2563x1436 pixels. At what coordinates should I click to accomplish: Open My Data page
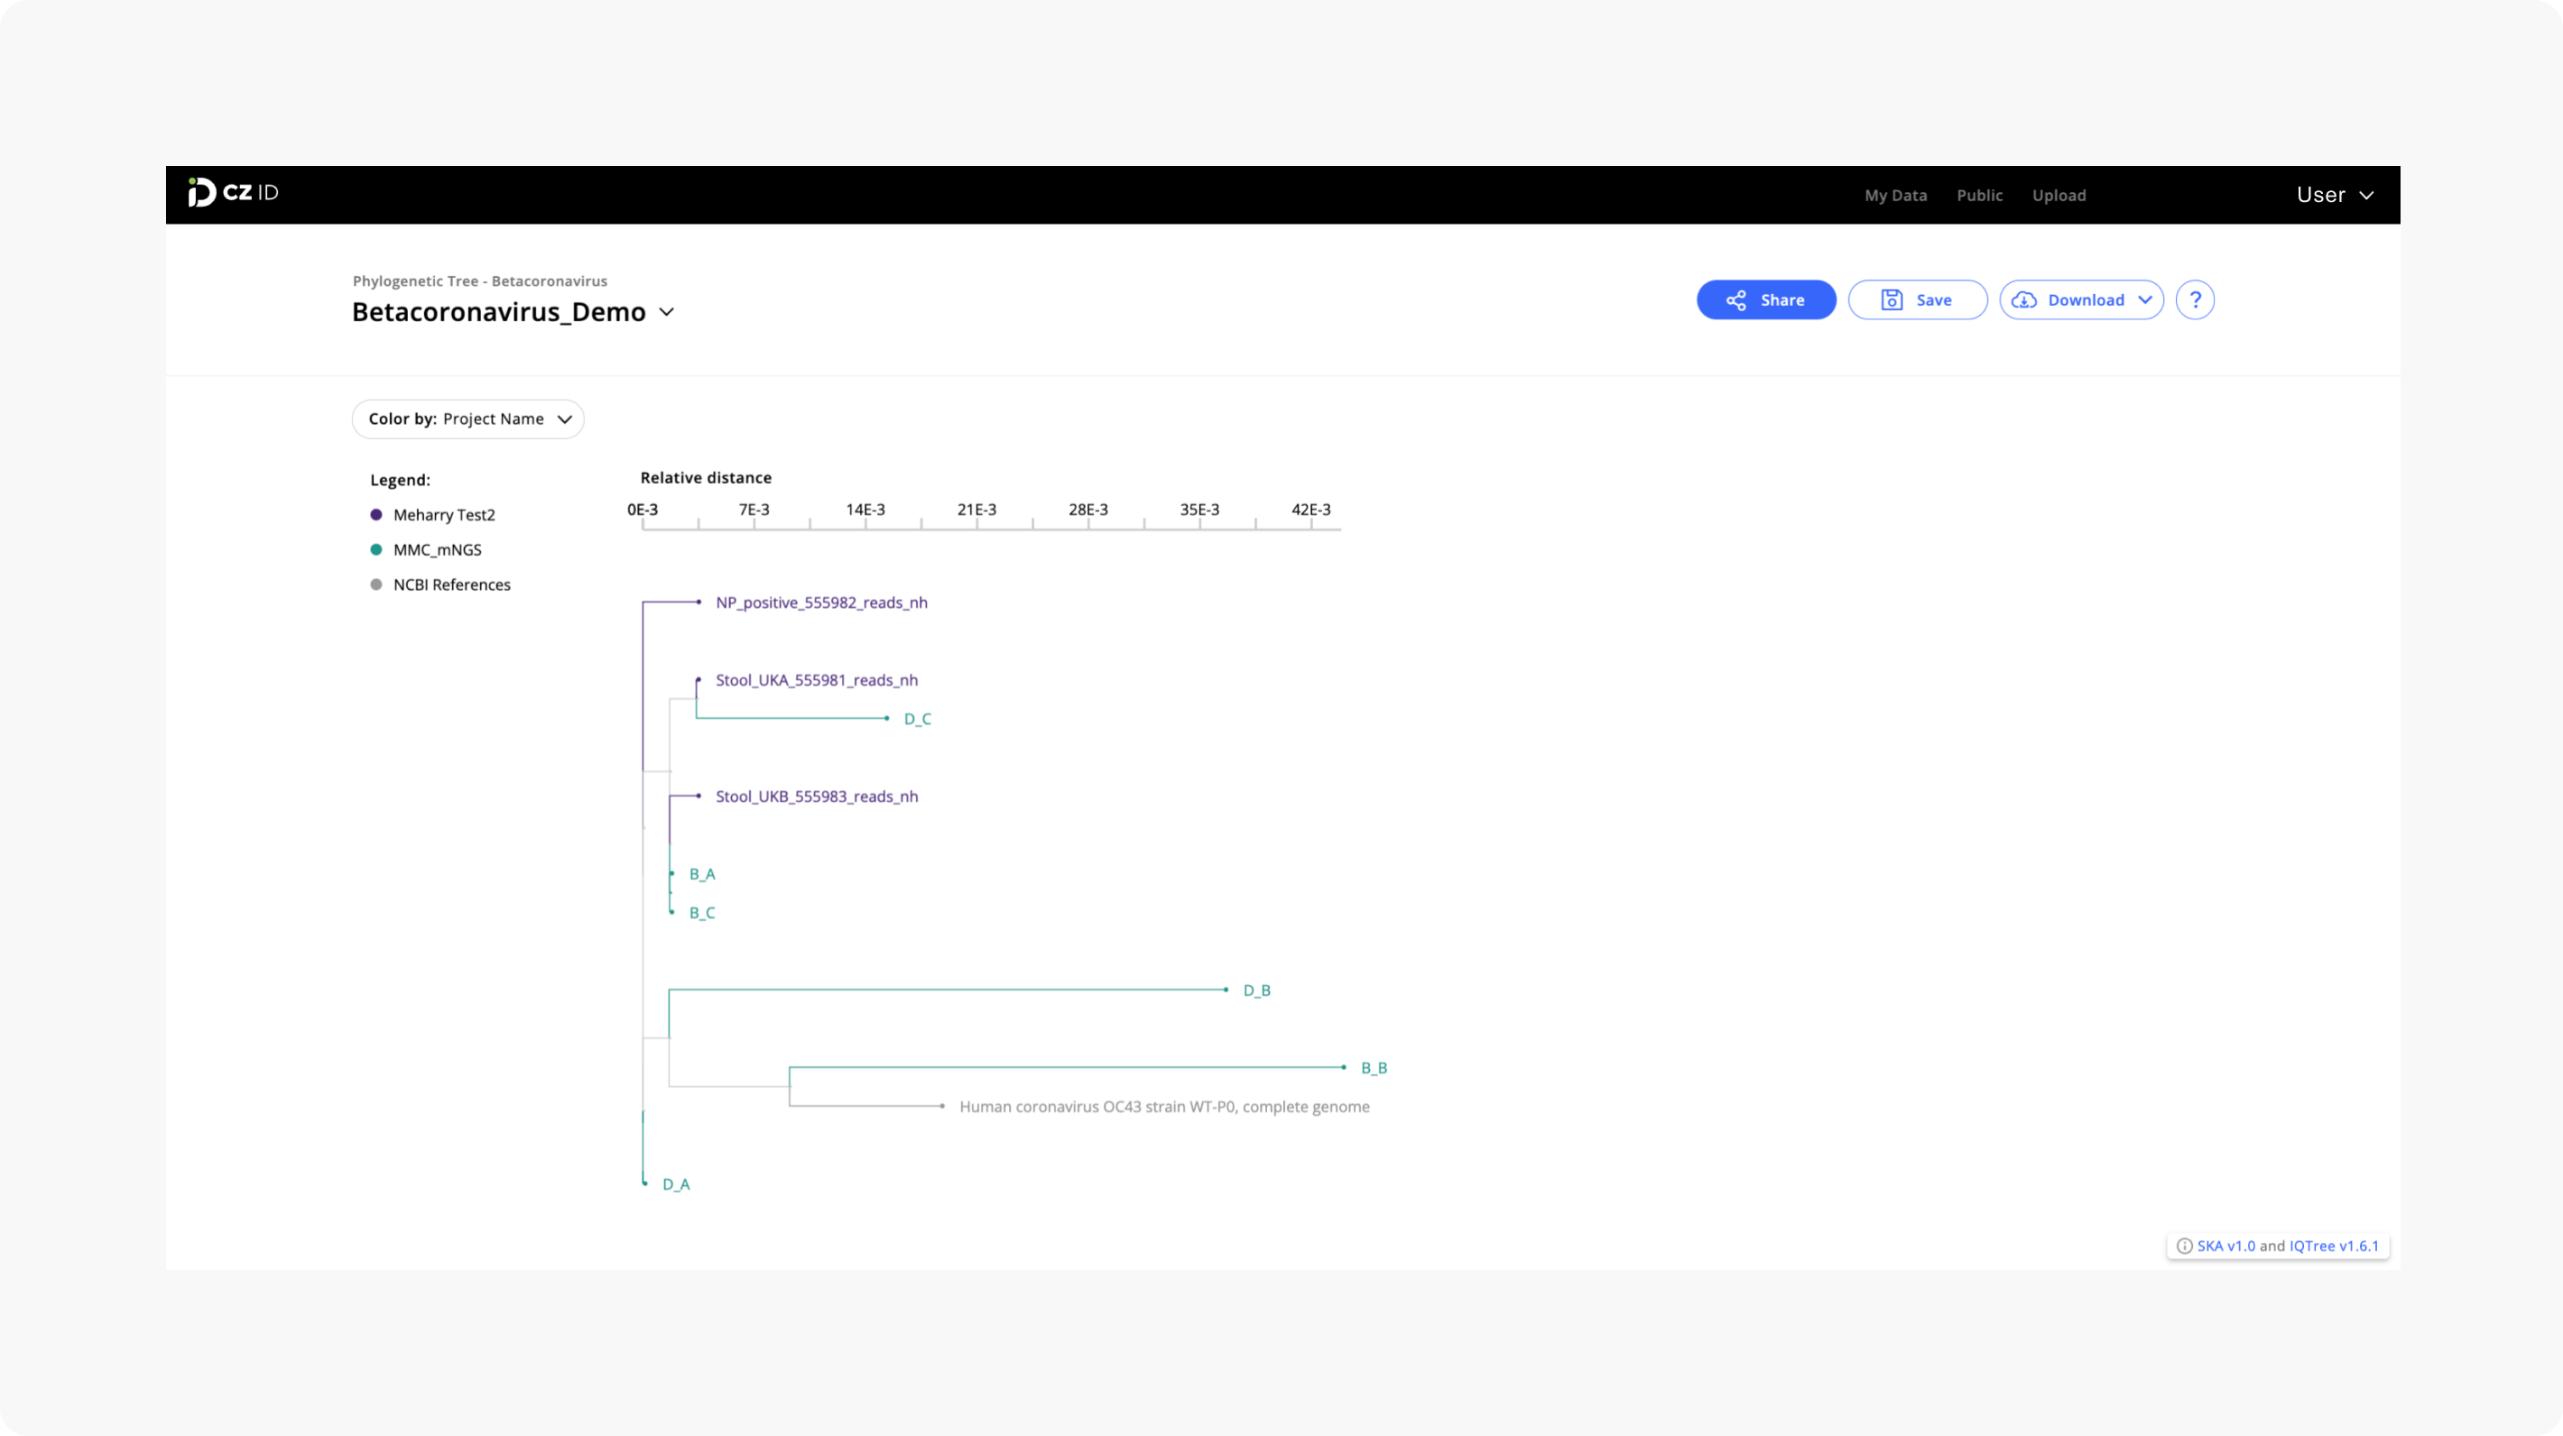coord(1895,195)
